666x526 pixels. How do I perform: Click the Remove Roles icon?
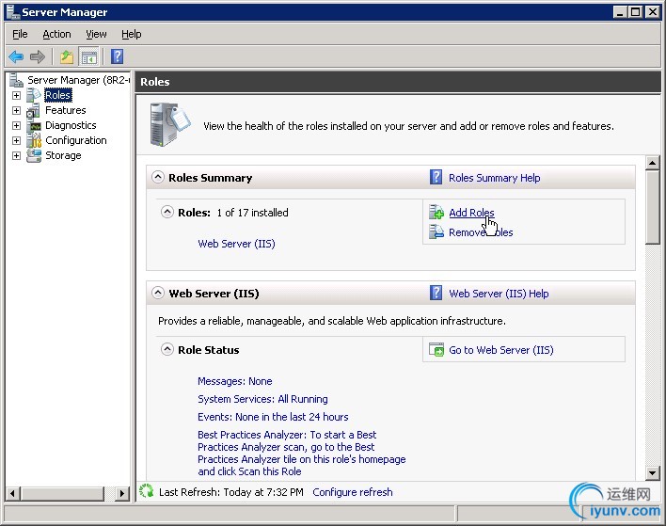pyautogui.click(x=436, y=232)
